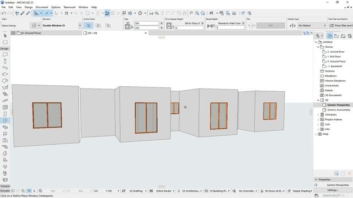Select the Arrow tool in the toolbox
Viewport: 353px width, 198px height.
(5, 36)
